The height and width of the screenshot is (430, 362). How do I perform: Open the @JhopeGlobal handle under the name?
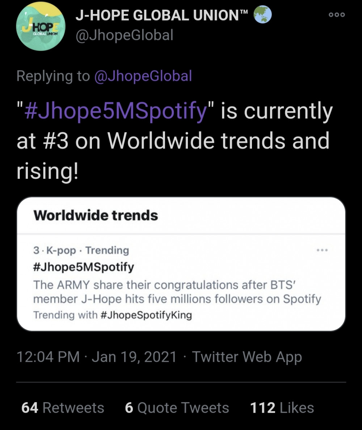pos(125,35)
